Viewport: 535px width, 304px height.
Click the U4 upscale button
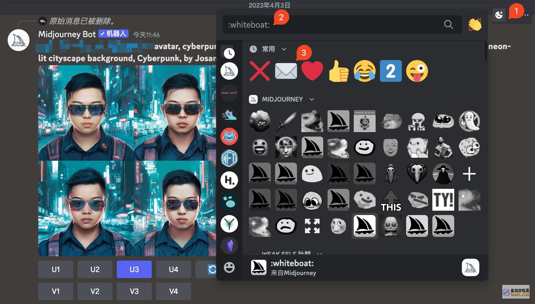(174, 269)
